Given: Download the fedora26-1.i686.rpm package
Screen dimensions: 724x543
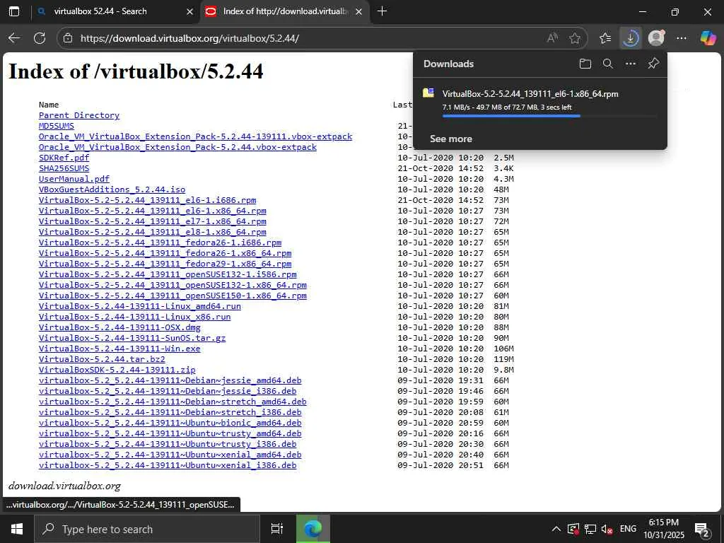Looking at the screenshot, I should click(x=160, y=243).
